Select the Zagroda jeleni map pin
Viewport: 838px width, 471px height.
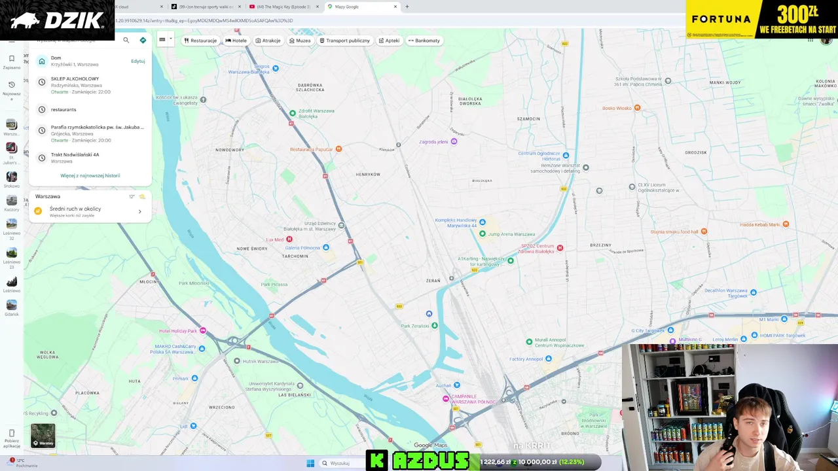click(x=454, y=141)
